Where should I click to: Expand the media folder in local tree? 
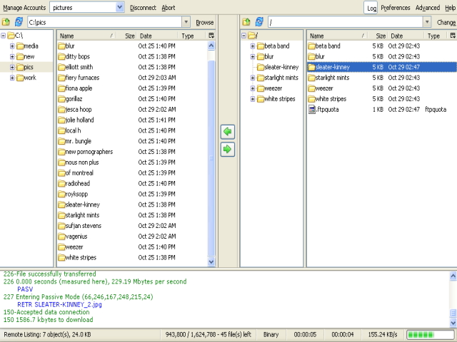[x=12, y=46]
